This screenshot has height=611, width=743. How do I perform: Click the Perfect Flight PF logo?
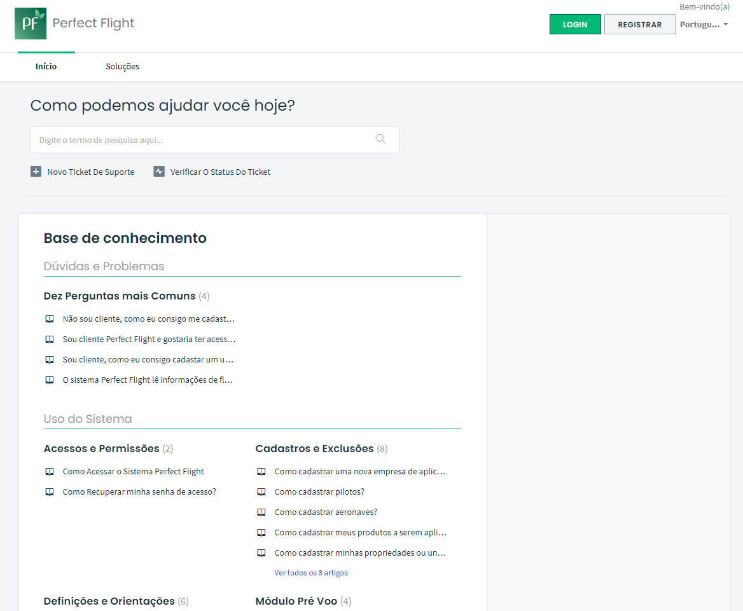pos(31,24)
